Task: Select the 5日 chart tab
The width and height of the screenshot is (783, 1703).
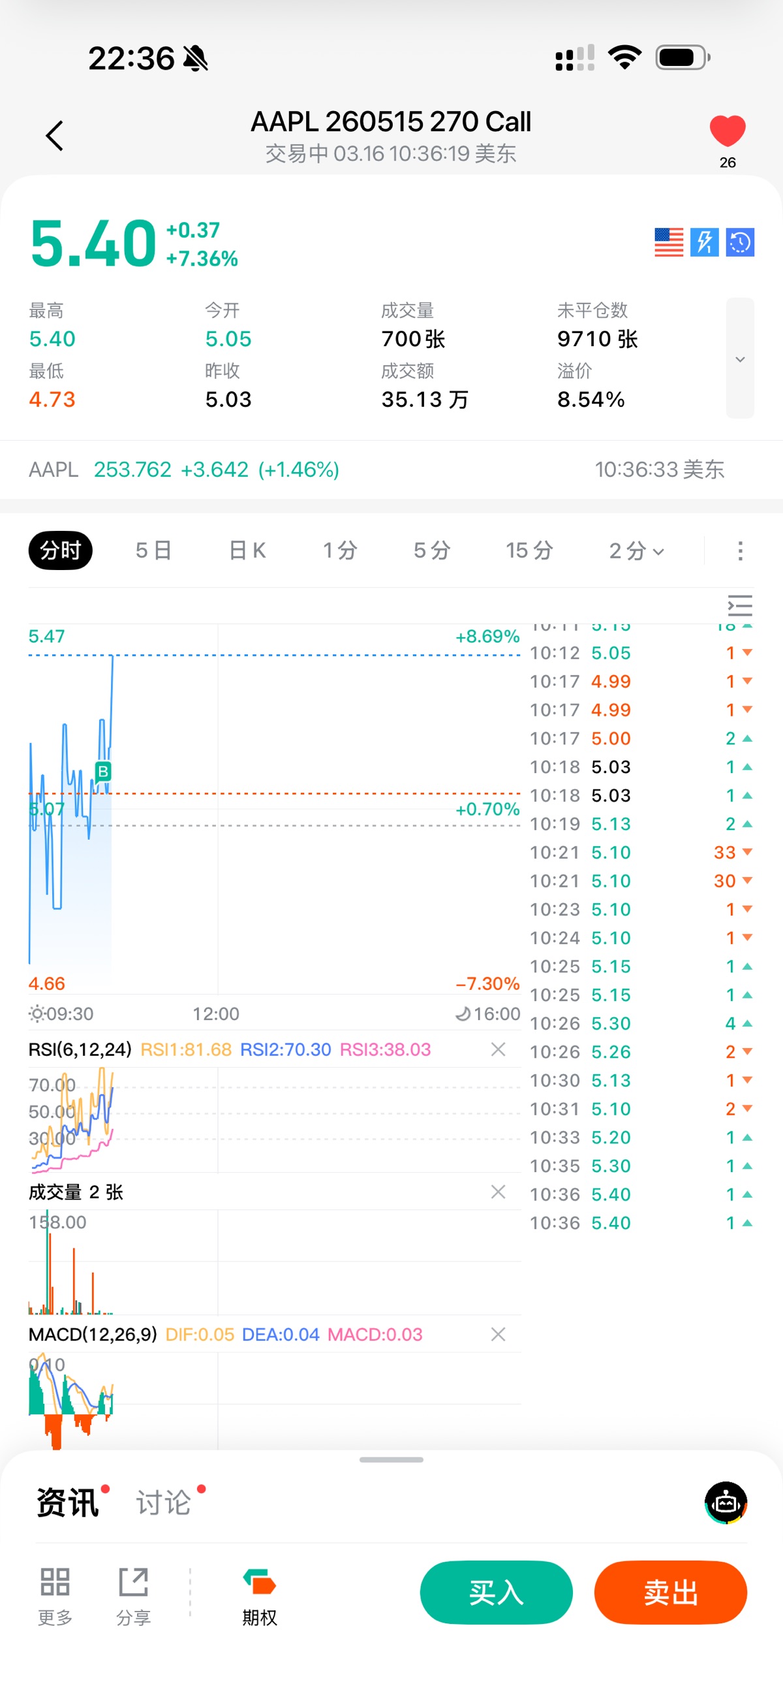Action: [154, 550]
